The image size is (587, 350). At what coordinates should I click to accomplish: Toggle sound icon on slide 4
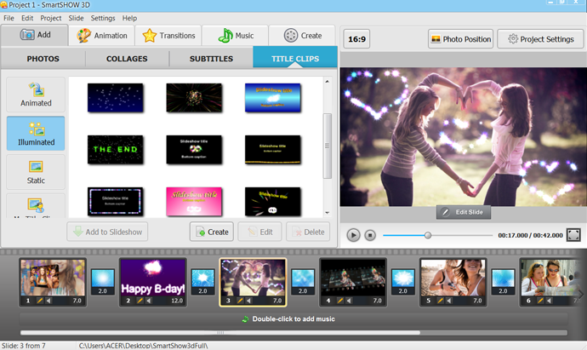349,301
